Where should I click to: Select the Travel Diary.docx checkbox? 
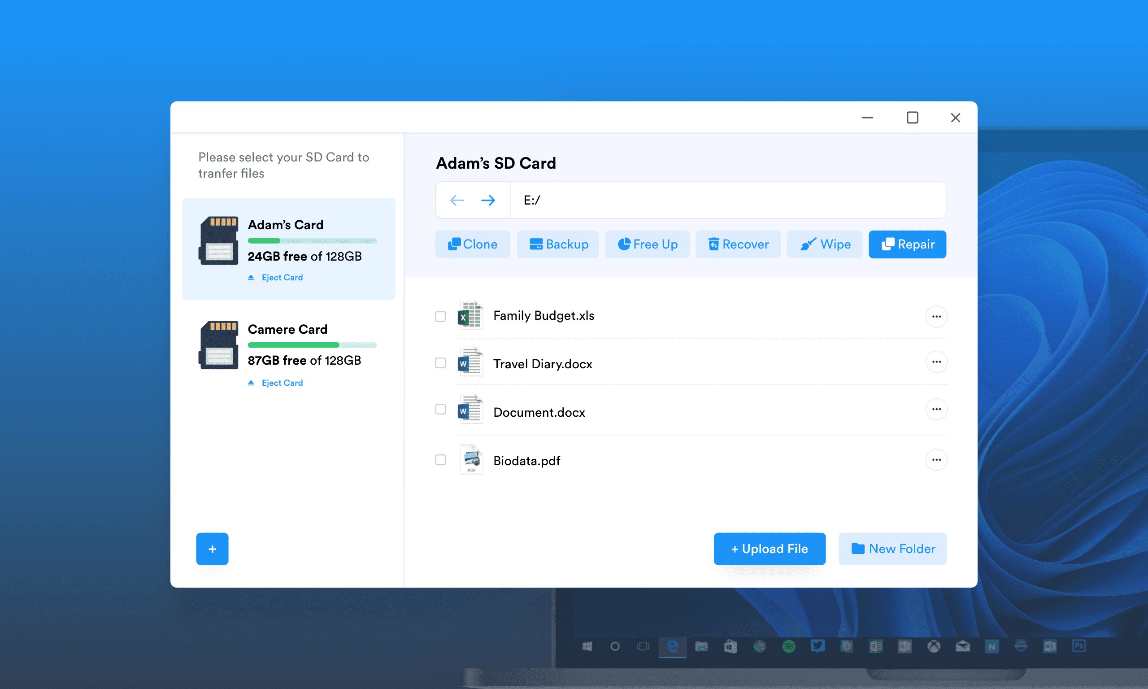click(440, 363)
